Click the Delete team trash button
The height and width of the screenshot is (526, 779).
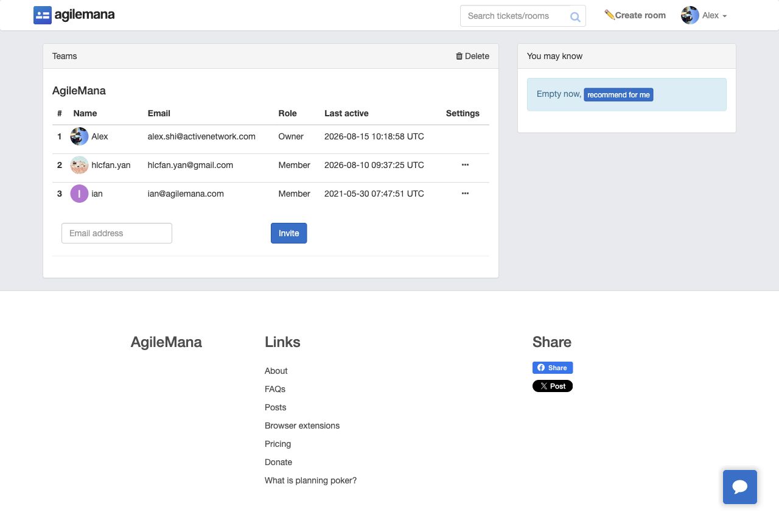pyautogui.click(x=472, y=56)
